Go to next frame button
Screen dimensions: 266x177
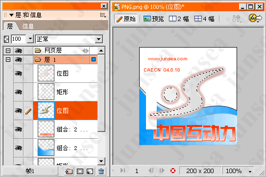click(162, 170)
